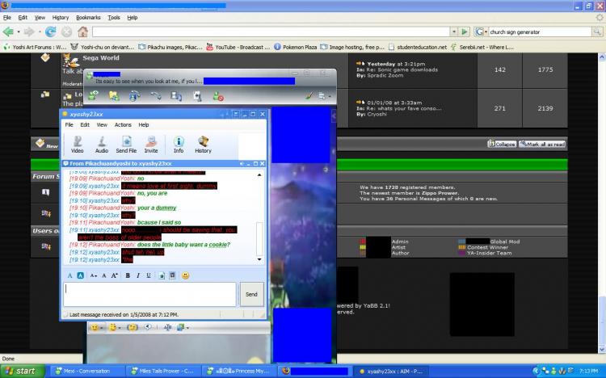Open the Bookmarks menu in Firefox
This screenshot has width=606, height=378.
click(88, 17)
